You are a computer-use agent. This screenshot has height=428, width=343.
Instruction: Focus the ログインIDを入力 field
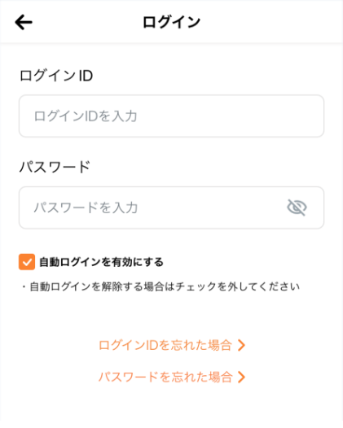click(x=171, y=116)
